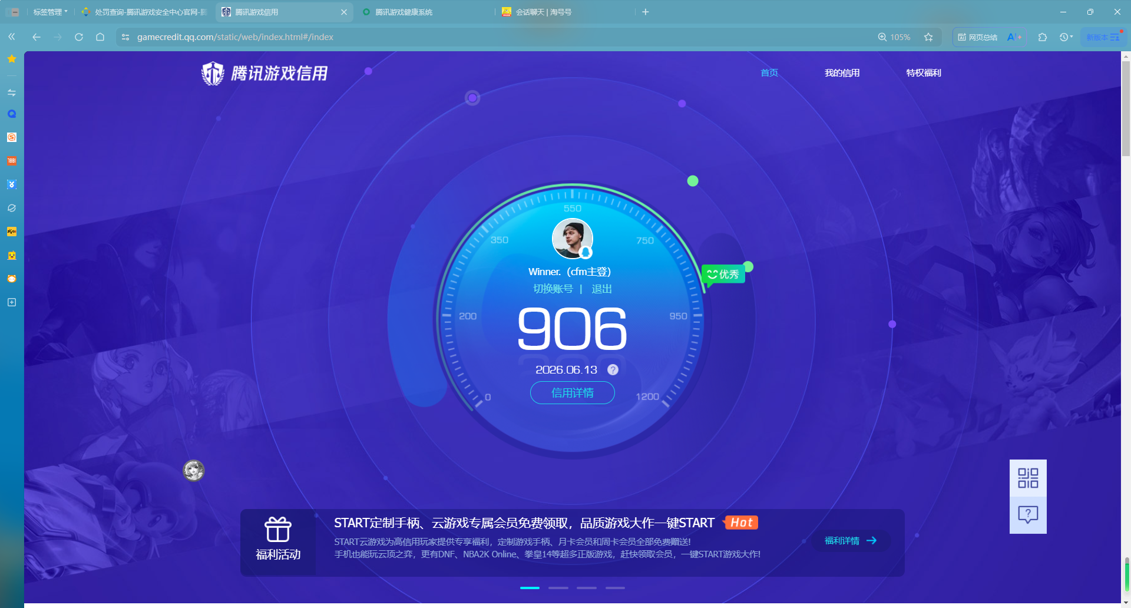Open the AI assistant sparkle icon
Viewport: 1131px width, 608px height.
click(x=1014, y=37)
